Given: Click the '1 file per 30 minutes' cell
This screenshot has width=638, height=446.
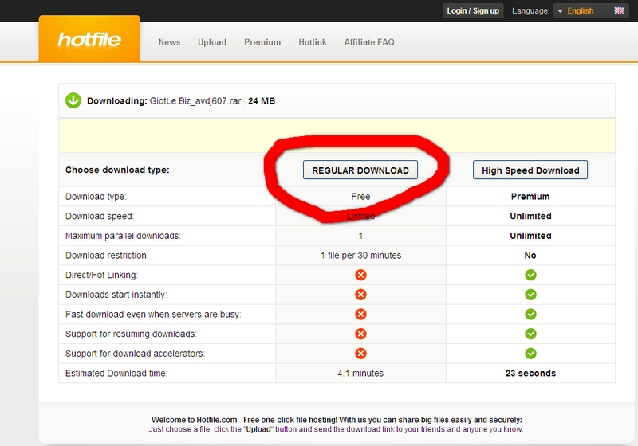Looking at the screenshot, I should (361, 256).
